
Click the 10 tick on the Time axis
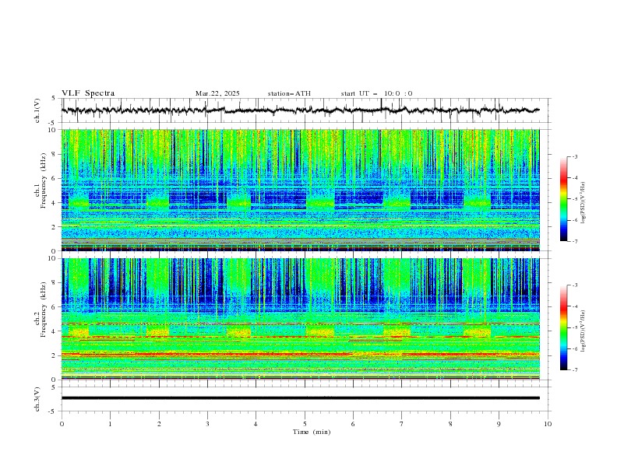(x=548, y=424)
